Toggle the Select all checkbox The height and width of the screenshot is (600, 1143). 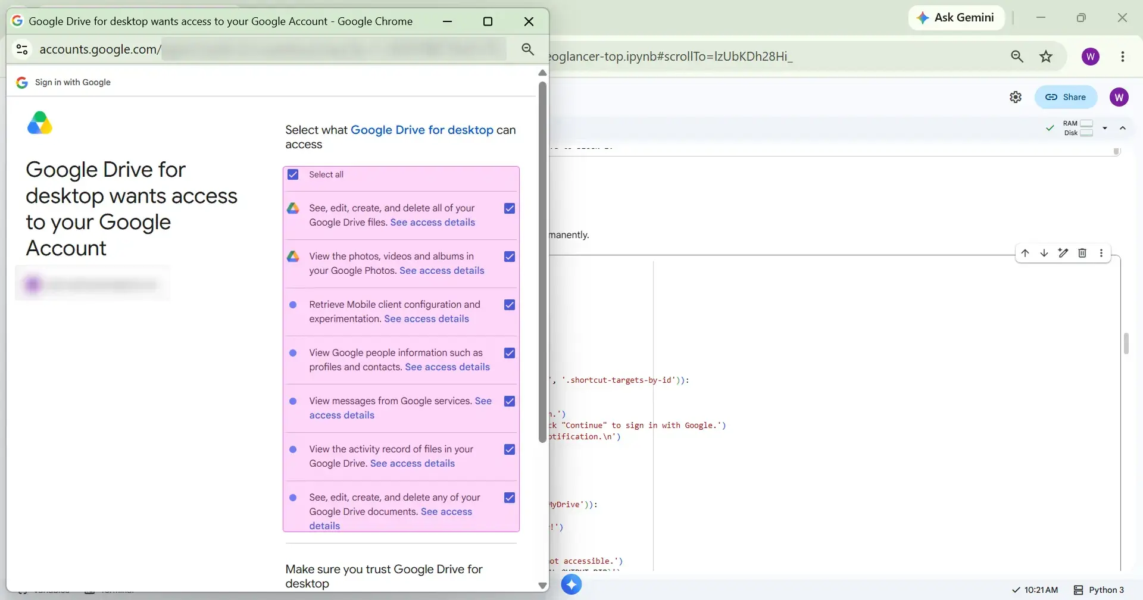(293, 174)
